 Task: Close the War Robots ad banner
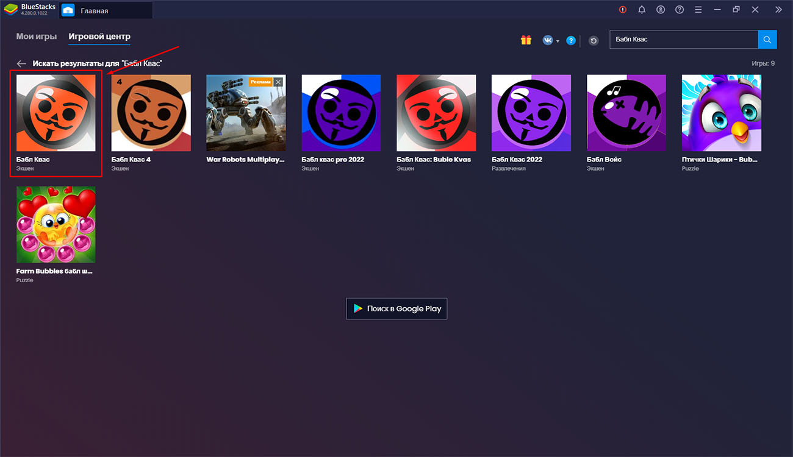278,82
